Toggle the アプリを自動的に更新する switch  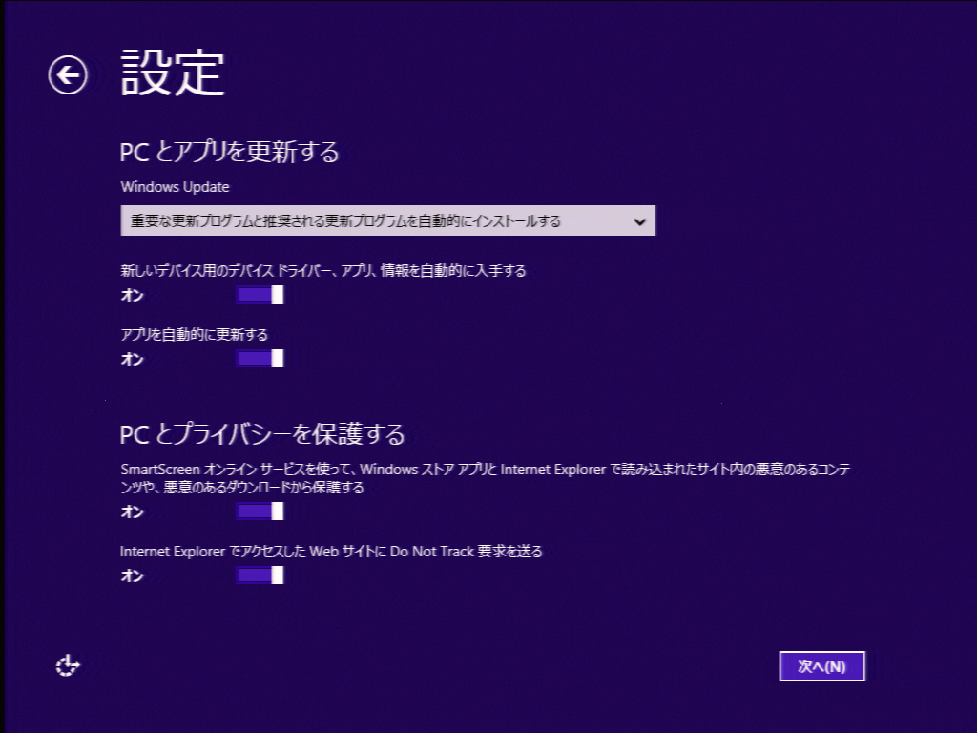click(260, 359)
